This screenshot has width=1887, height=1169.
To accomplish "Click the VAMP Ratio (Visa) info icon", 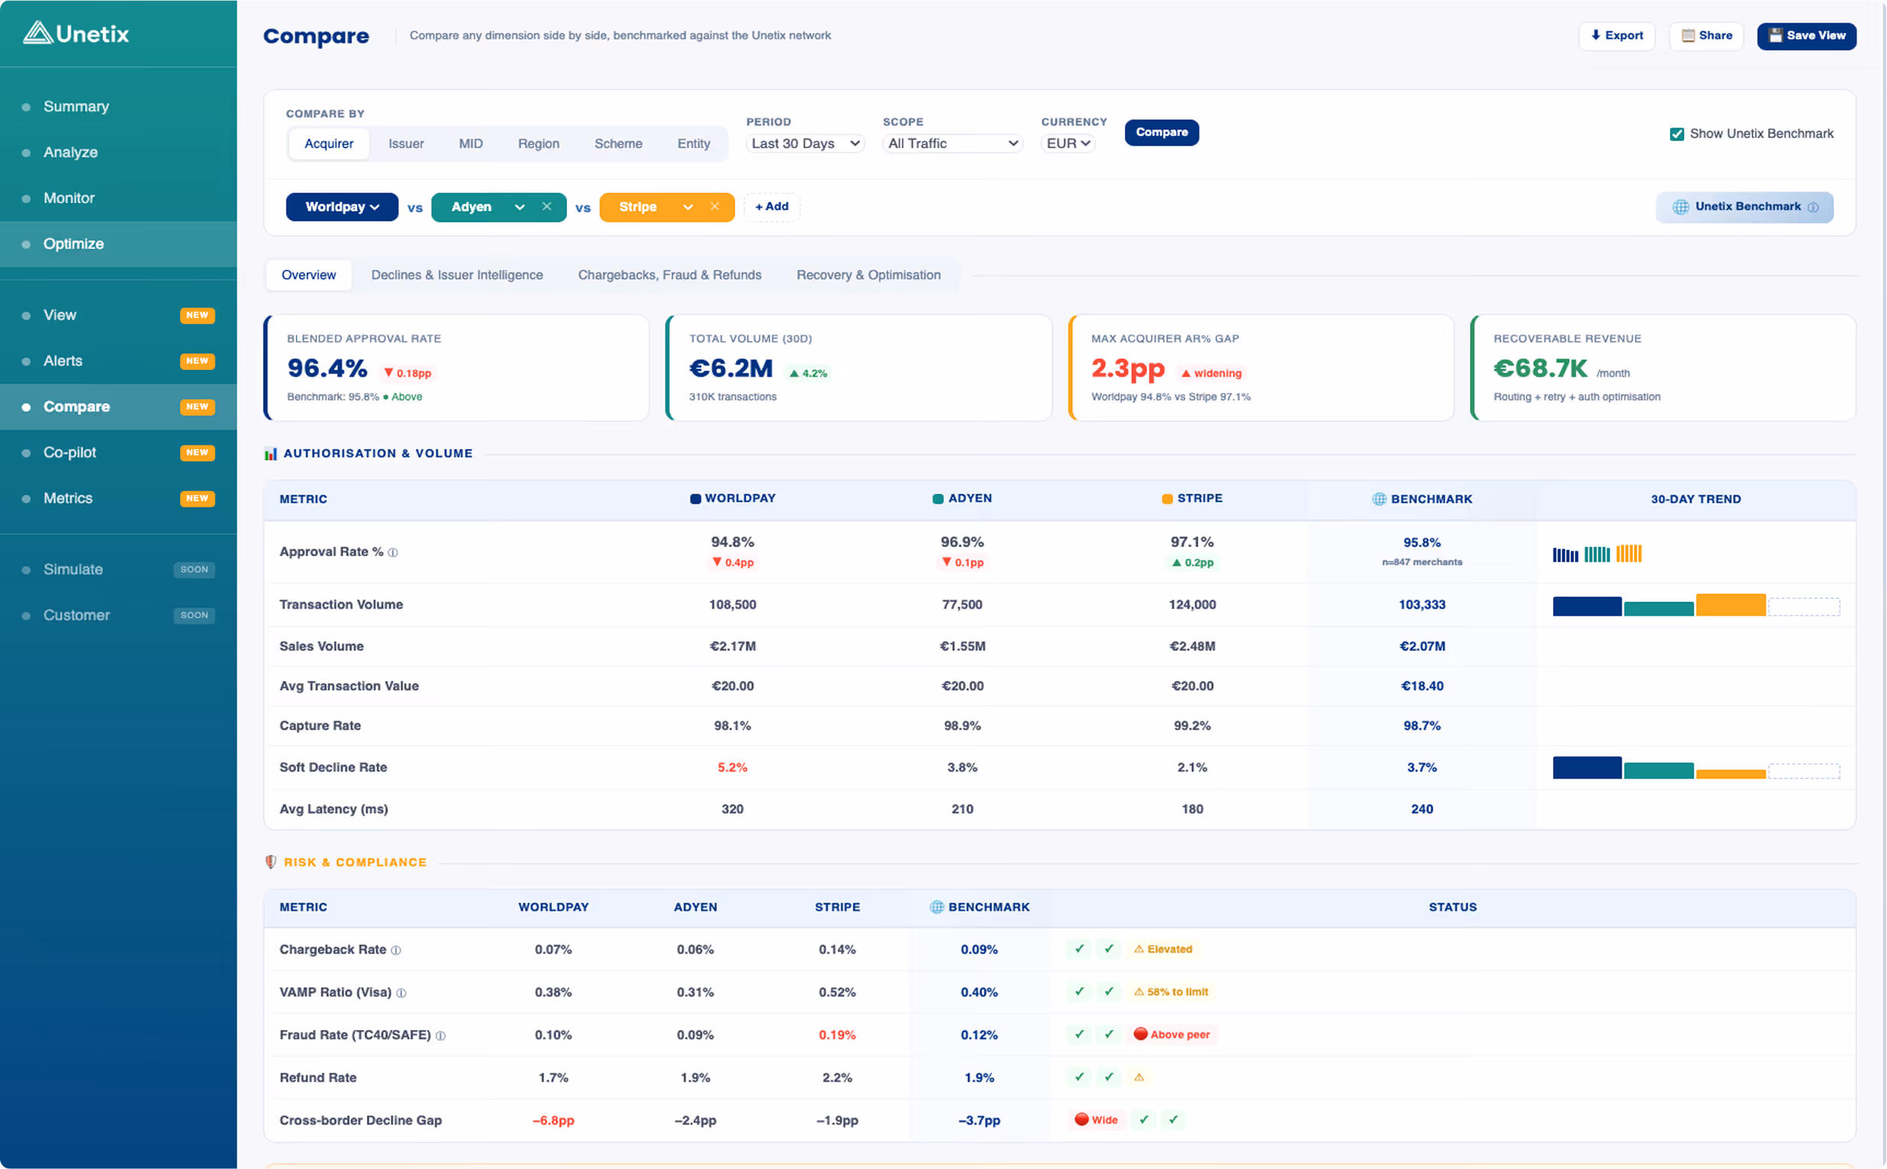I will tap(401, 993).
